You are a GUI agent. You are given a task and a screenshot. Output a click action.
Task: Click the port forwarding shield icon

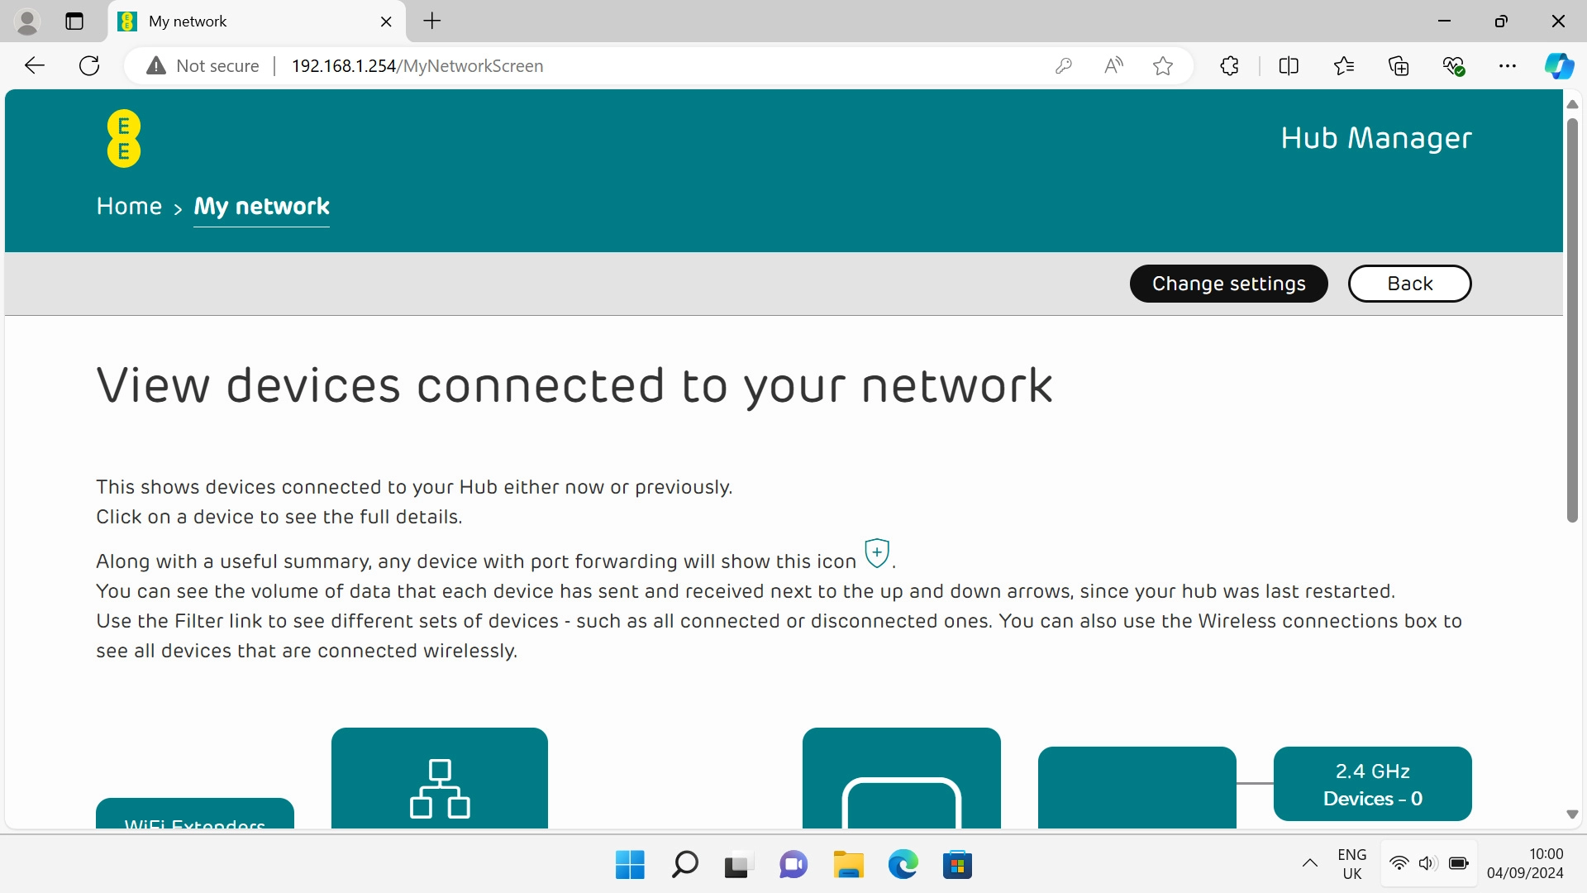tap(876, 552)
